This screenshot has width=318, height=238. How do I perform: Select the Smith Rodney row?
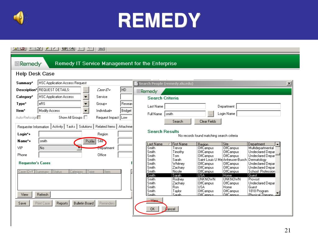click(211, 179)
